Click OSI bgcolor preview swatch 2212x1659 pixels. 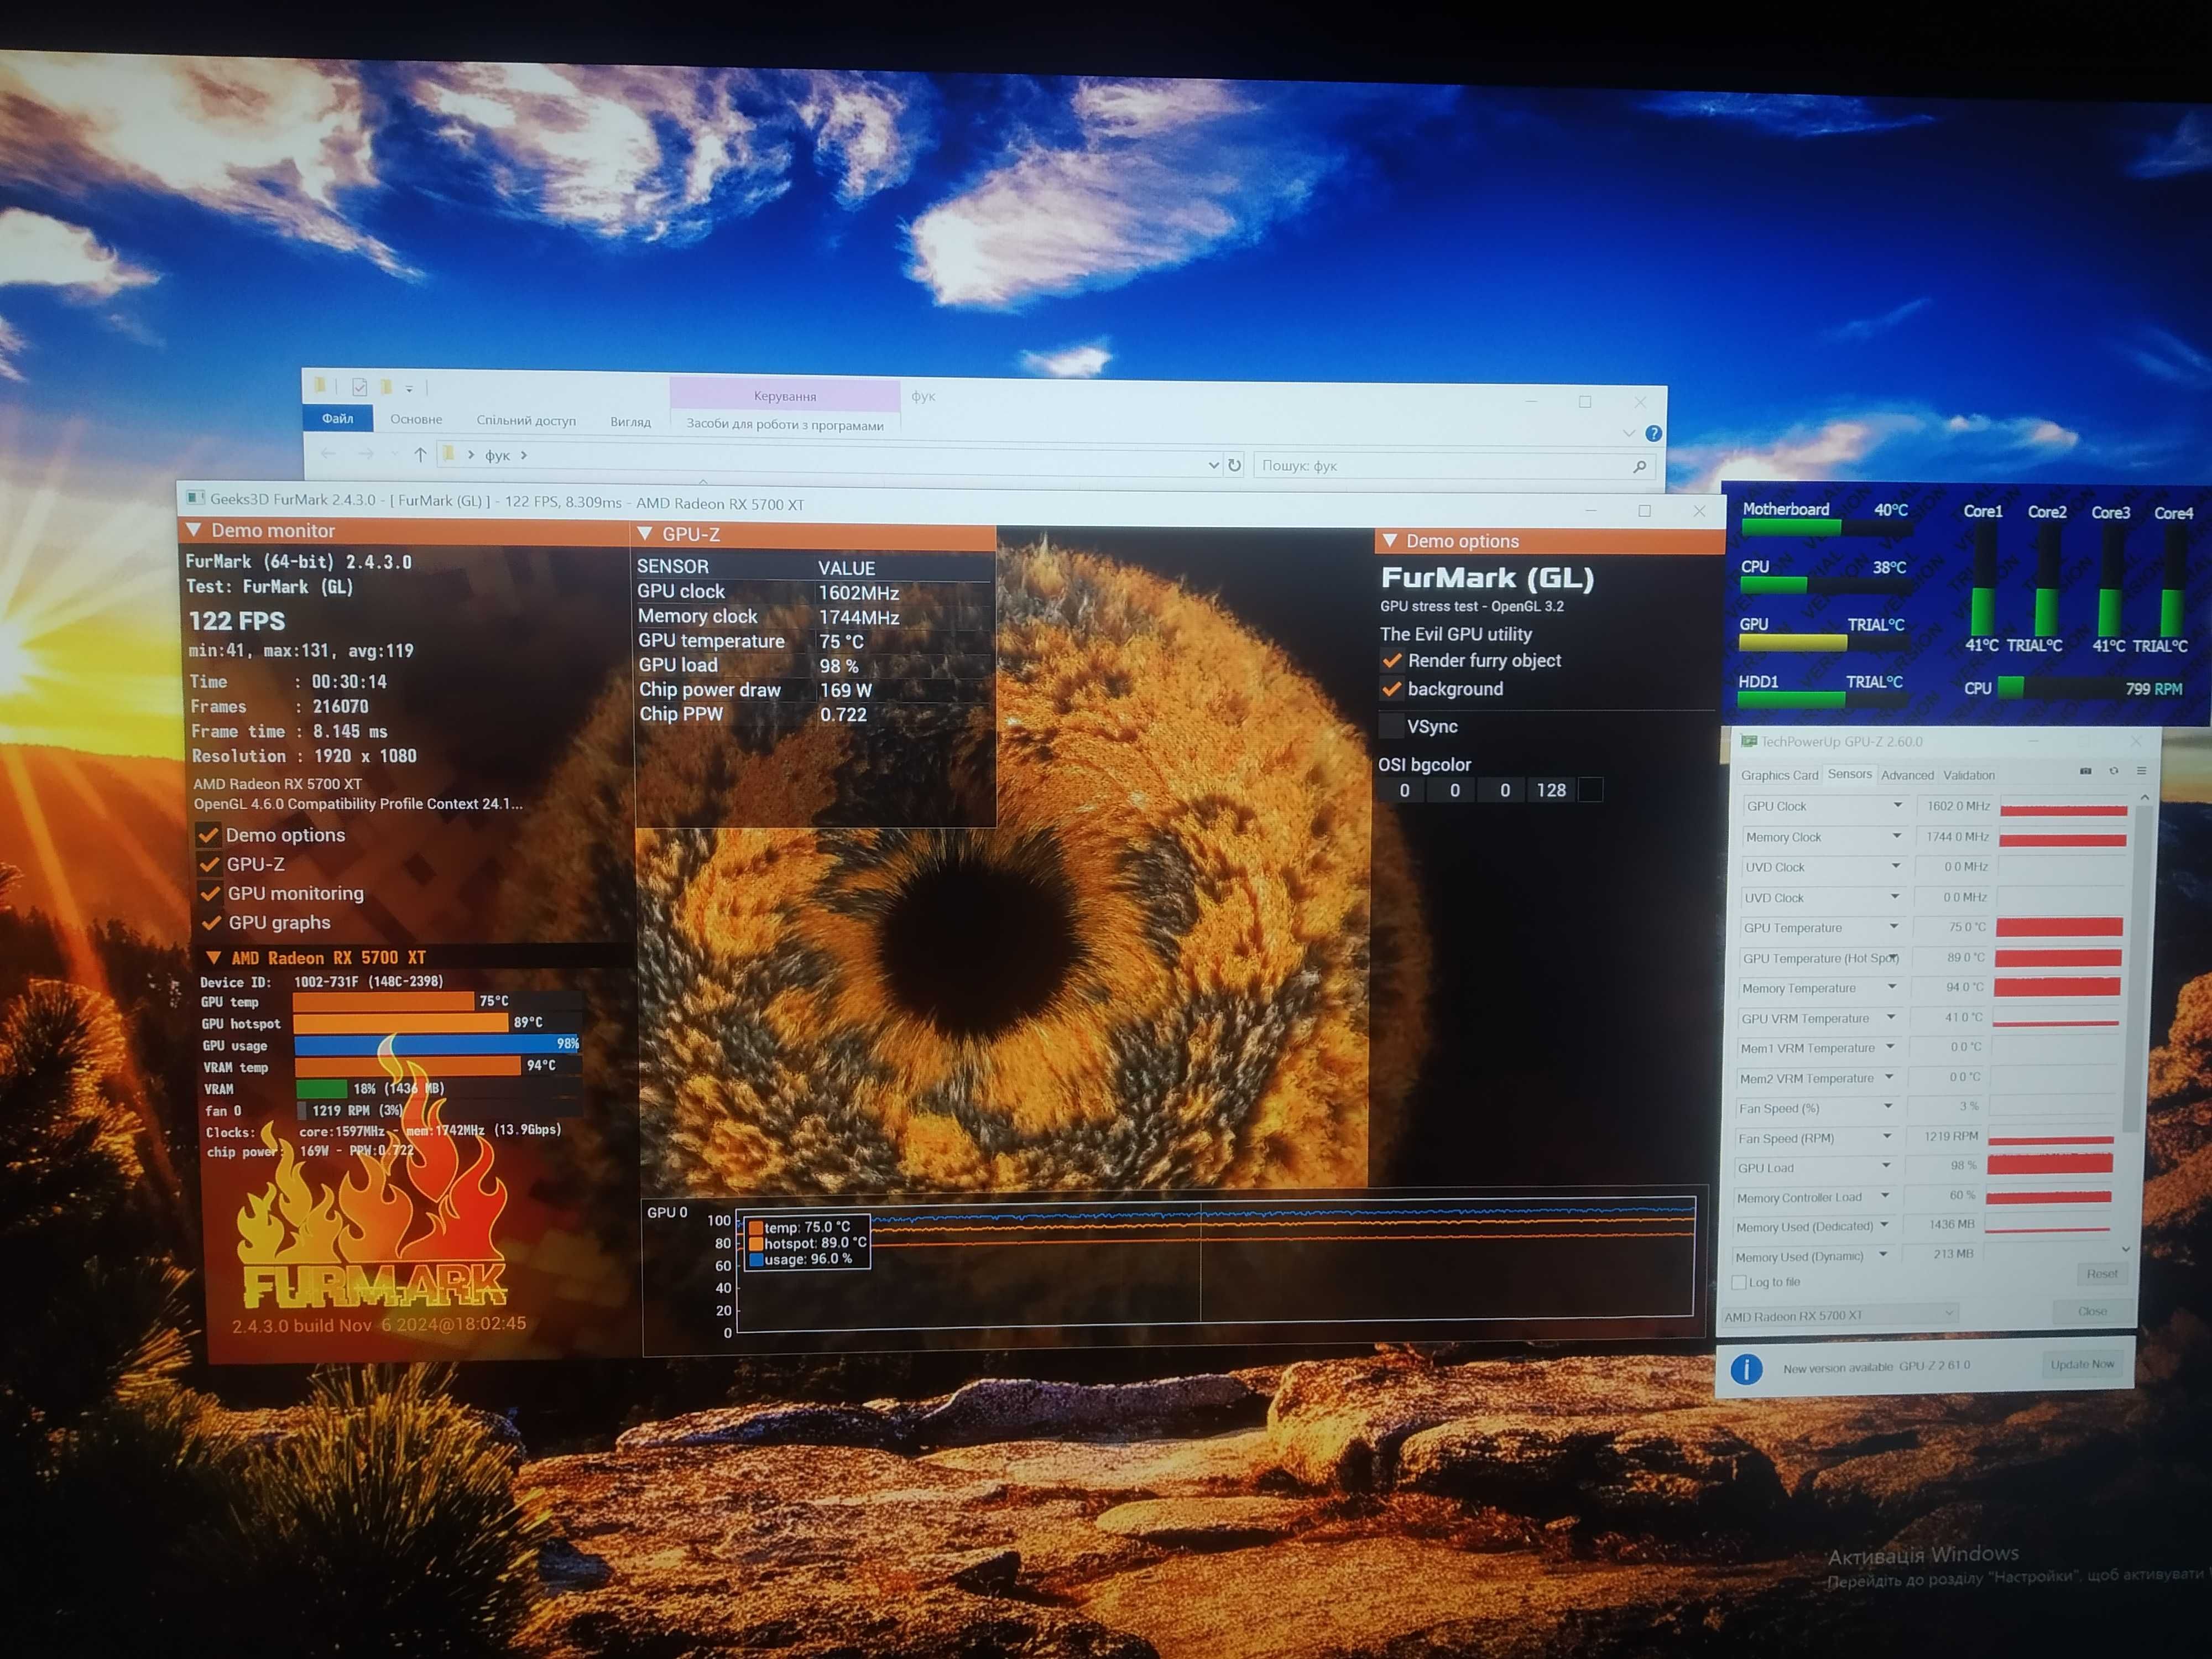coord(1590,790)
